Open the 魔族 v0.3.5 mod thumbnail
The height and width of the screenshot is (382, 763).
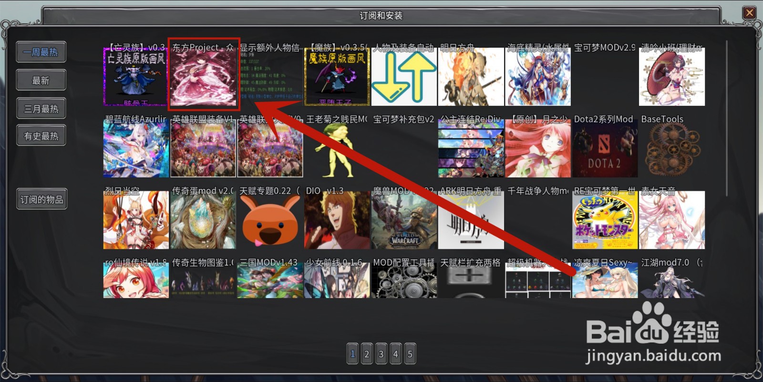[x=337, y=76]
